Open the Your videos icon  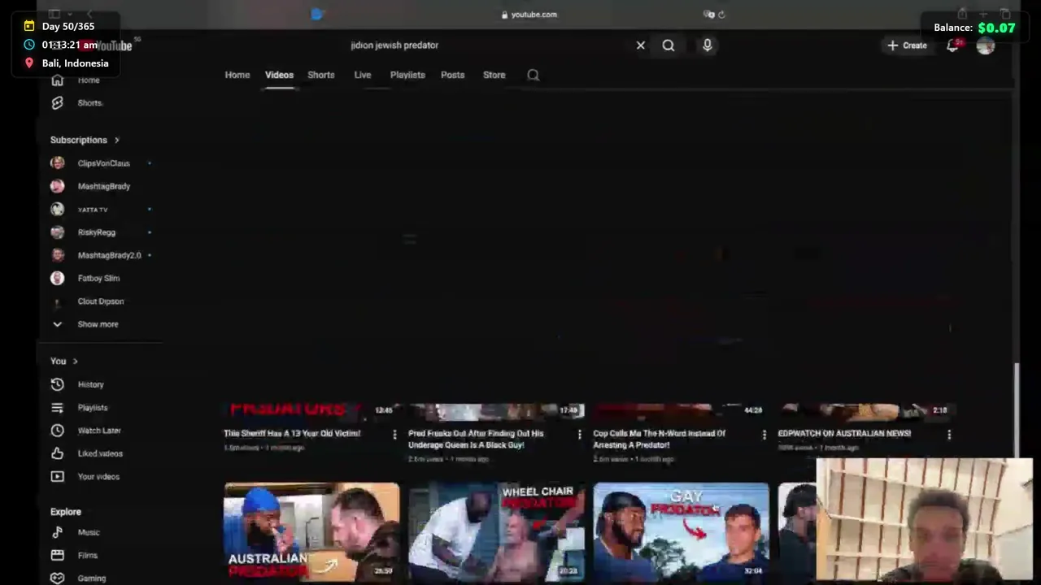point(57,476)
